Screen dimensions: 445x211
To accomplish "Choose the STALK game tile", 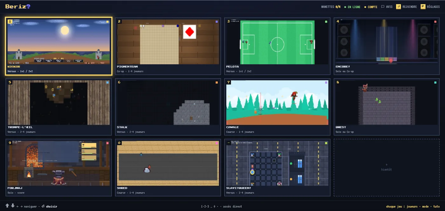I will click(168, 107).
